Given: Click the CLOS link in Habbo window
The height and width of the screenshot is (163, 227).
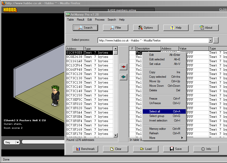Looking at the screenshot, I should pos(223,9).
